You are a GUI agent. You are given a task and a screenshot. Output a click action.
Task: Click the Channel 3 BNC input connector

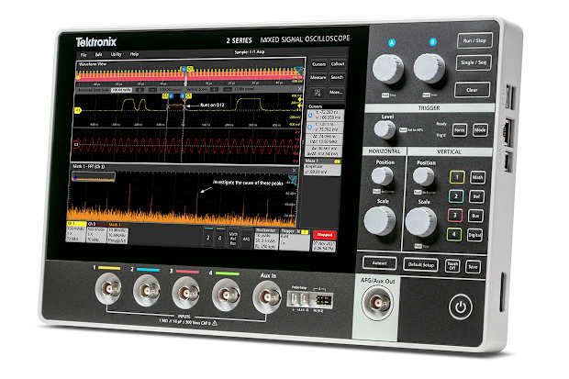point(186,293)
